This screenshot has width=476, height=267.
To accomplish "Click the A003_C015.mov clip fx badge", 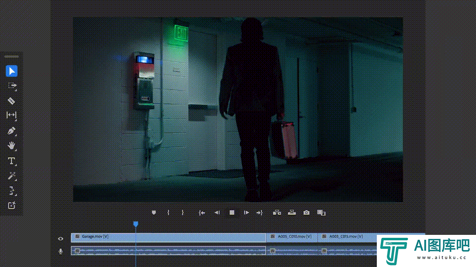I will tap(324, 236).
